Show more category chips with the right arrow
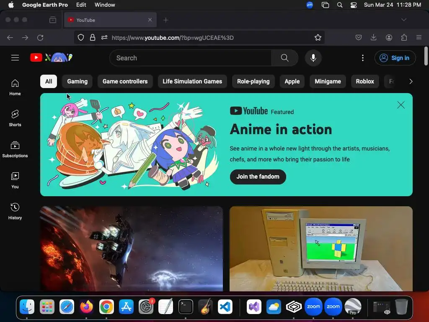 tap(411, 81)
